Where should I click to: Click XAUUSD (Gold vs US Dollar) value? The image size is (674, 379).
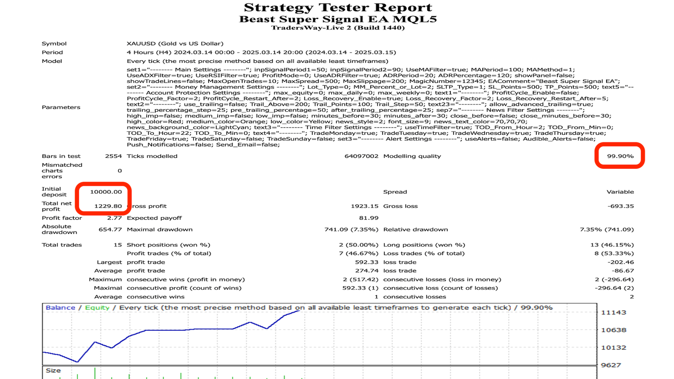pos(175,43)
